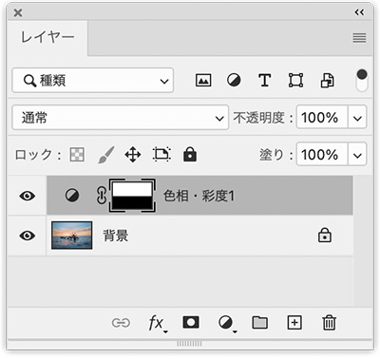
Task: Close the panel with X button
Action: [x=18, y=13]
